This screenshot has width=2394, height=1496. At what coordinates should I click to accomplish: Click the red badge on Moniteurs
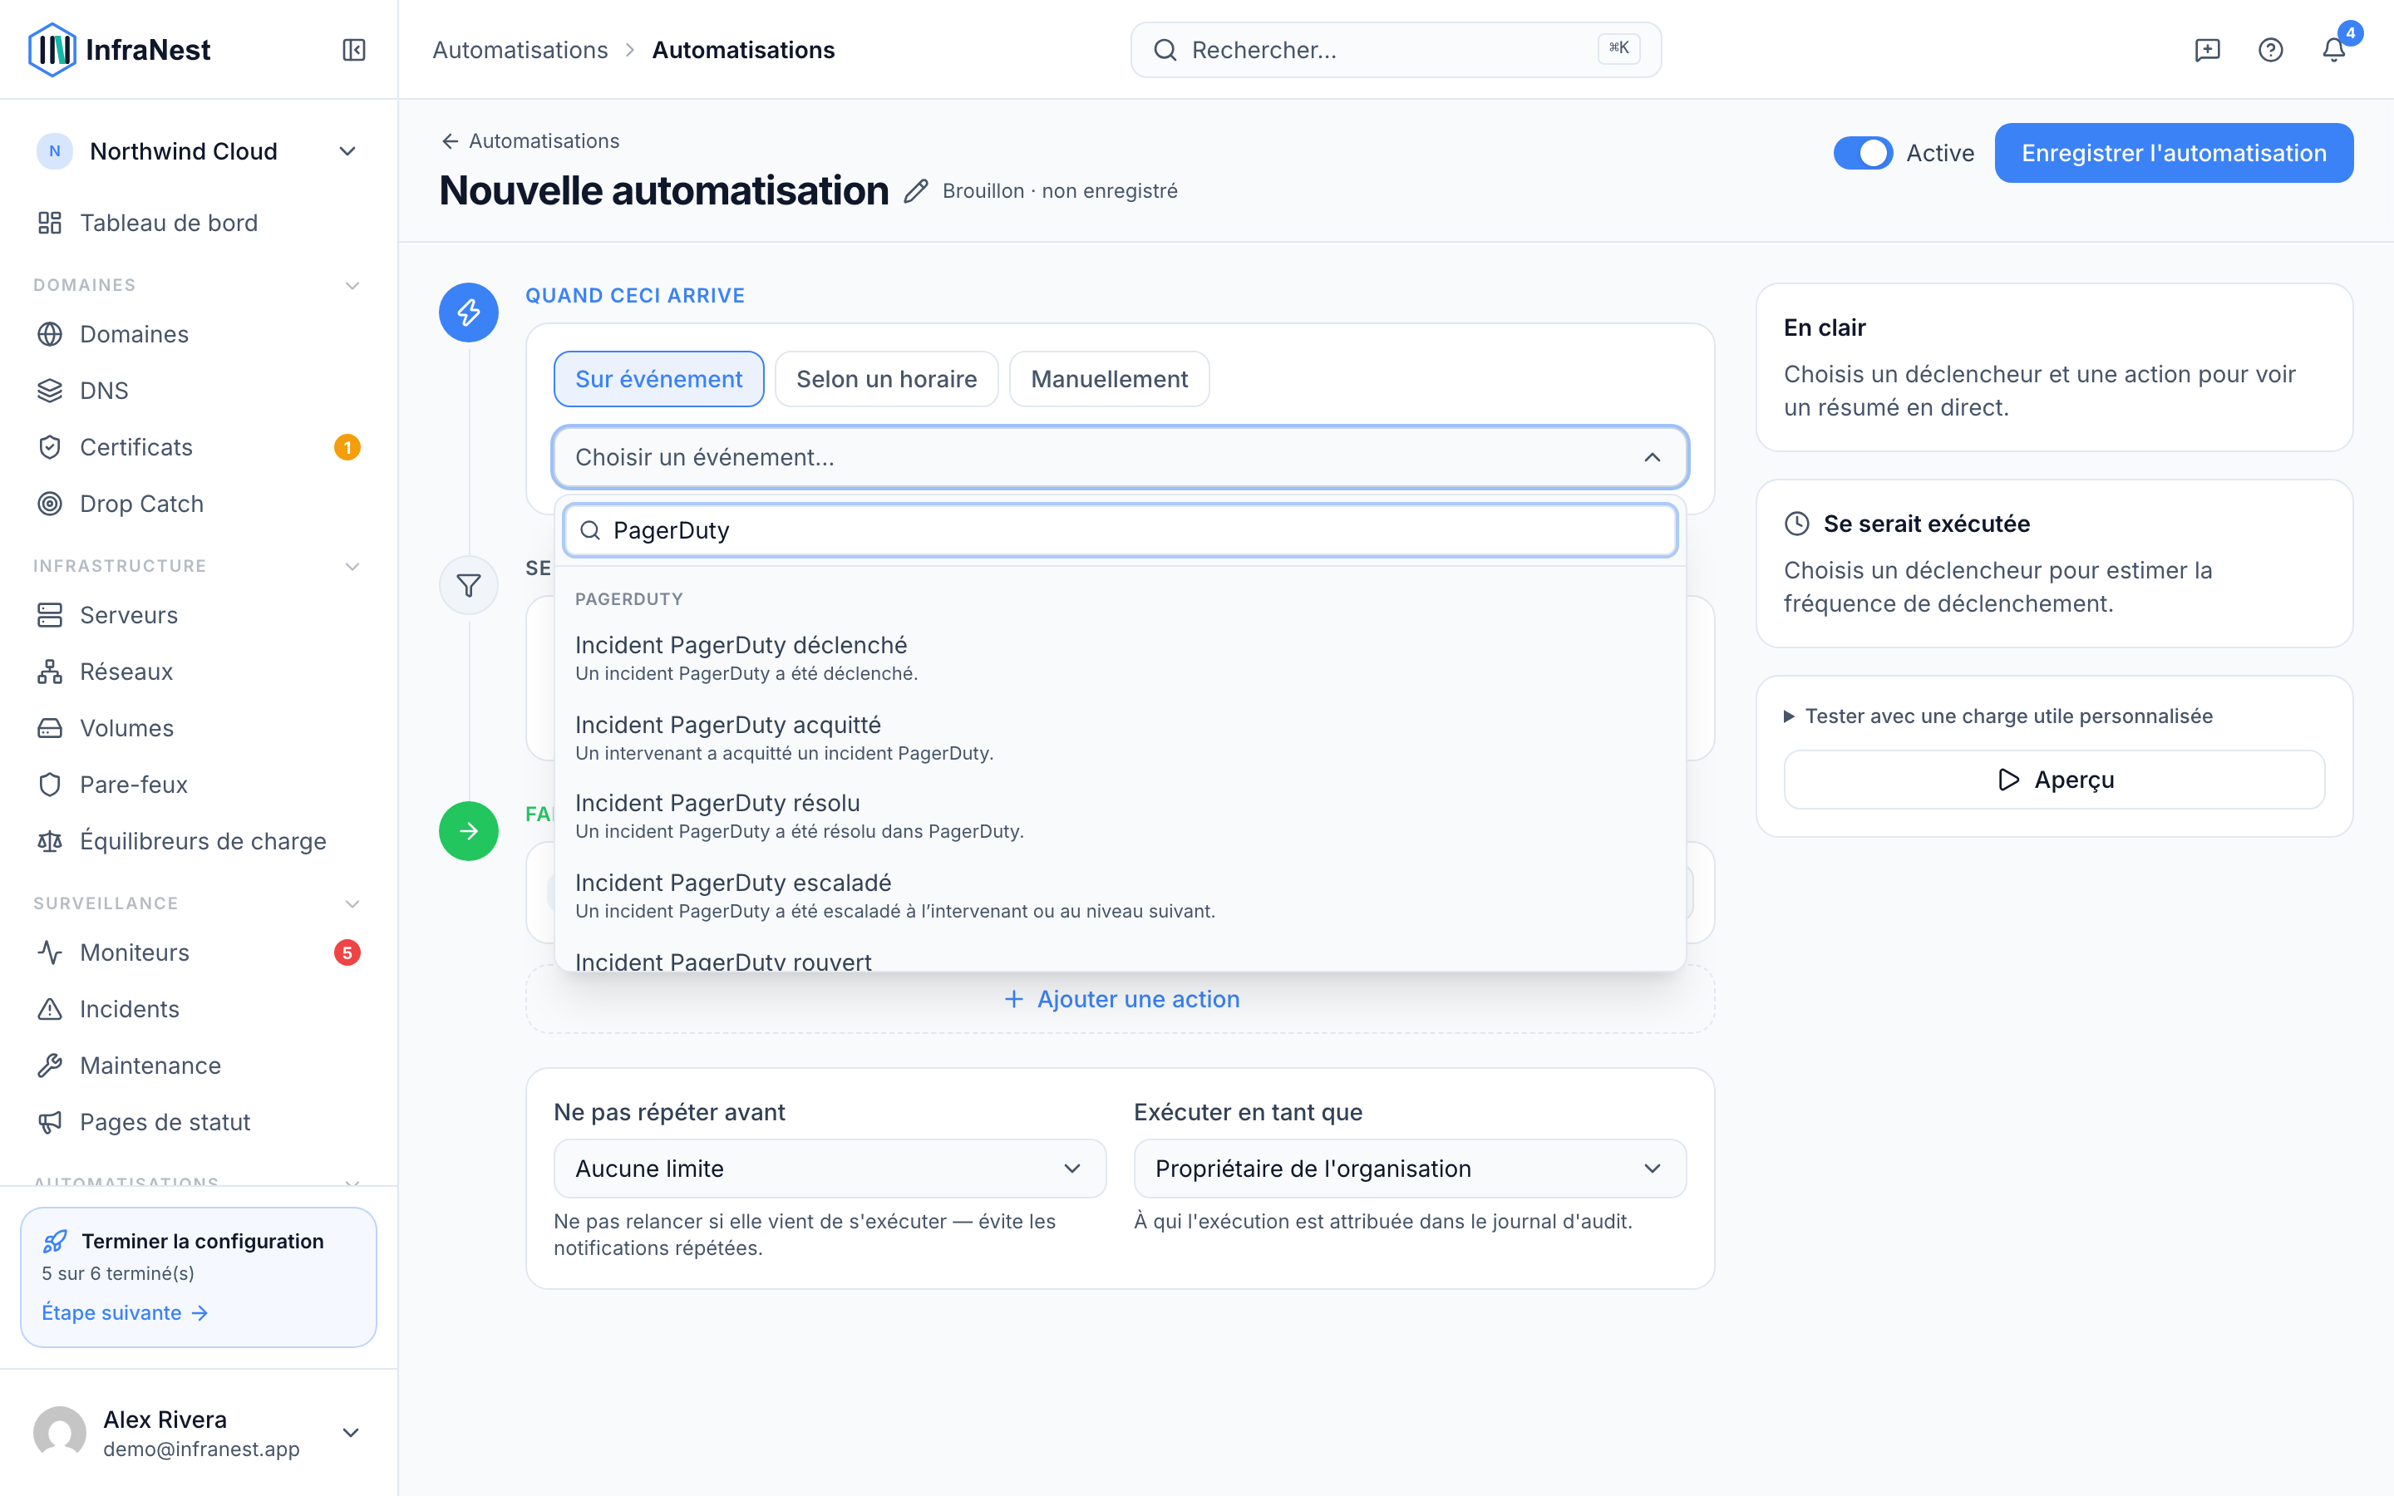click(347, 952)
